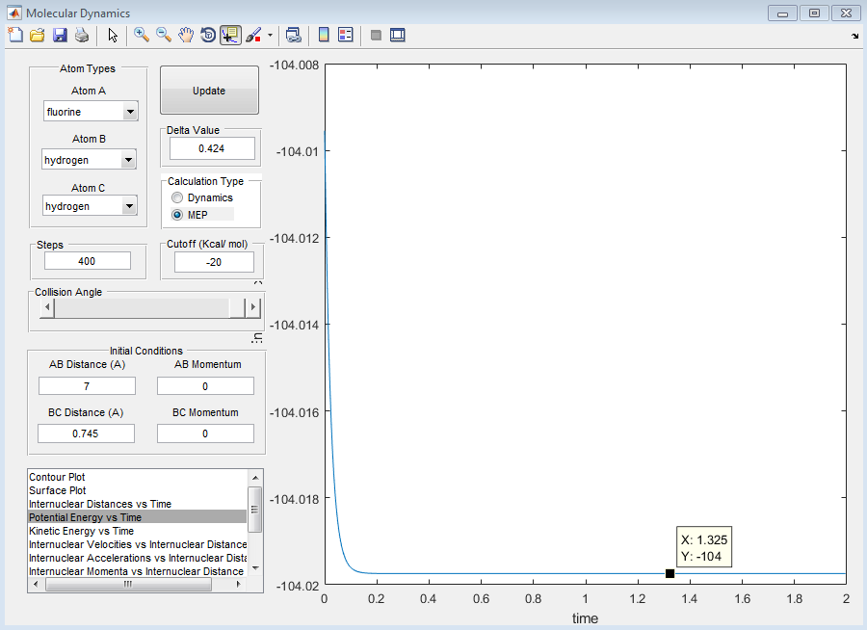Choose Contour Plot in plot list
867x630 pixels.
57,477
